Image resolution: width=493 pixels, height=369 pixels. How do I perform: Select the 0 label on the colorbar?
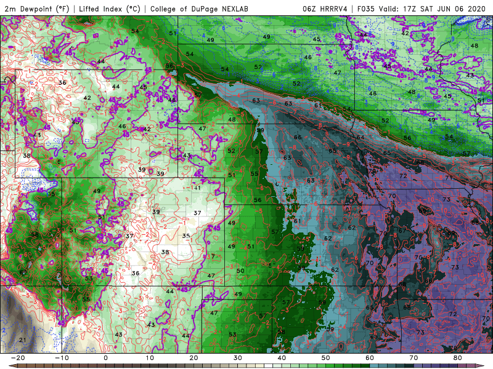(x=105, y=358)
